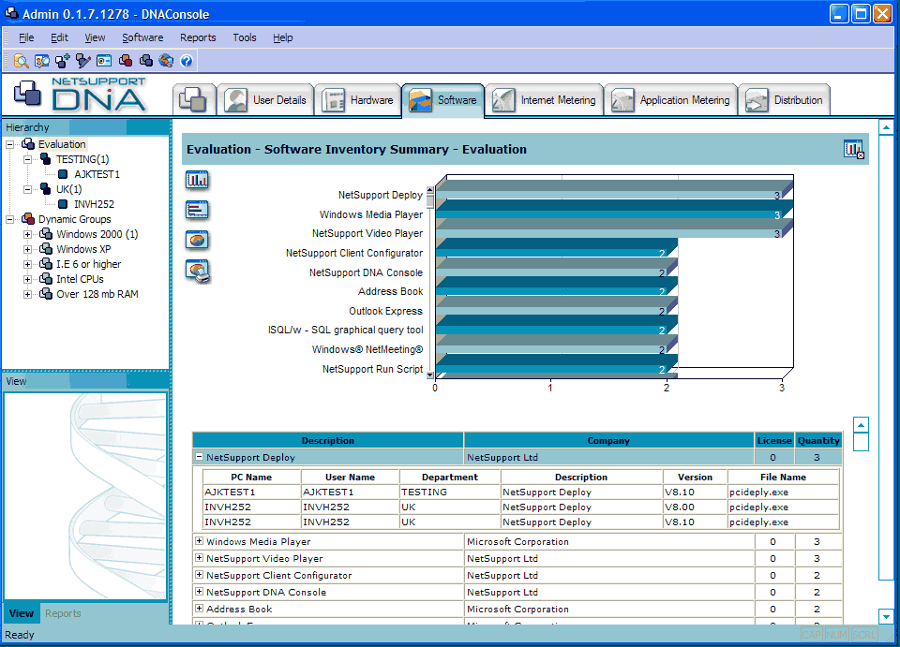Select the Dynamic Groups tree item
Screen dimensions: 900x647
coord(75,219)
